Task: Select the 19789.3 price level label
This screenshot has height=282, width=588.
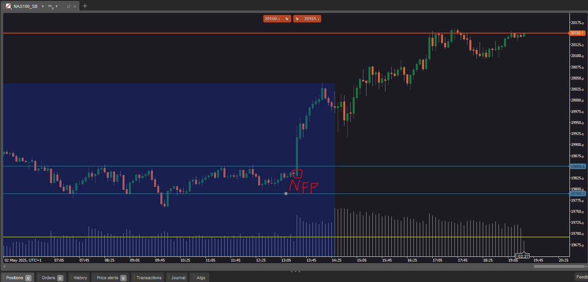Action: [x=577, y=194]
